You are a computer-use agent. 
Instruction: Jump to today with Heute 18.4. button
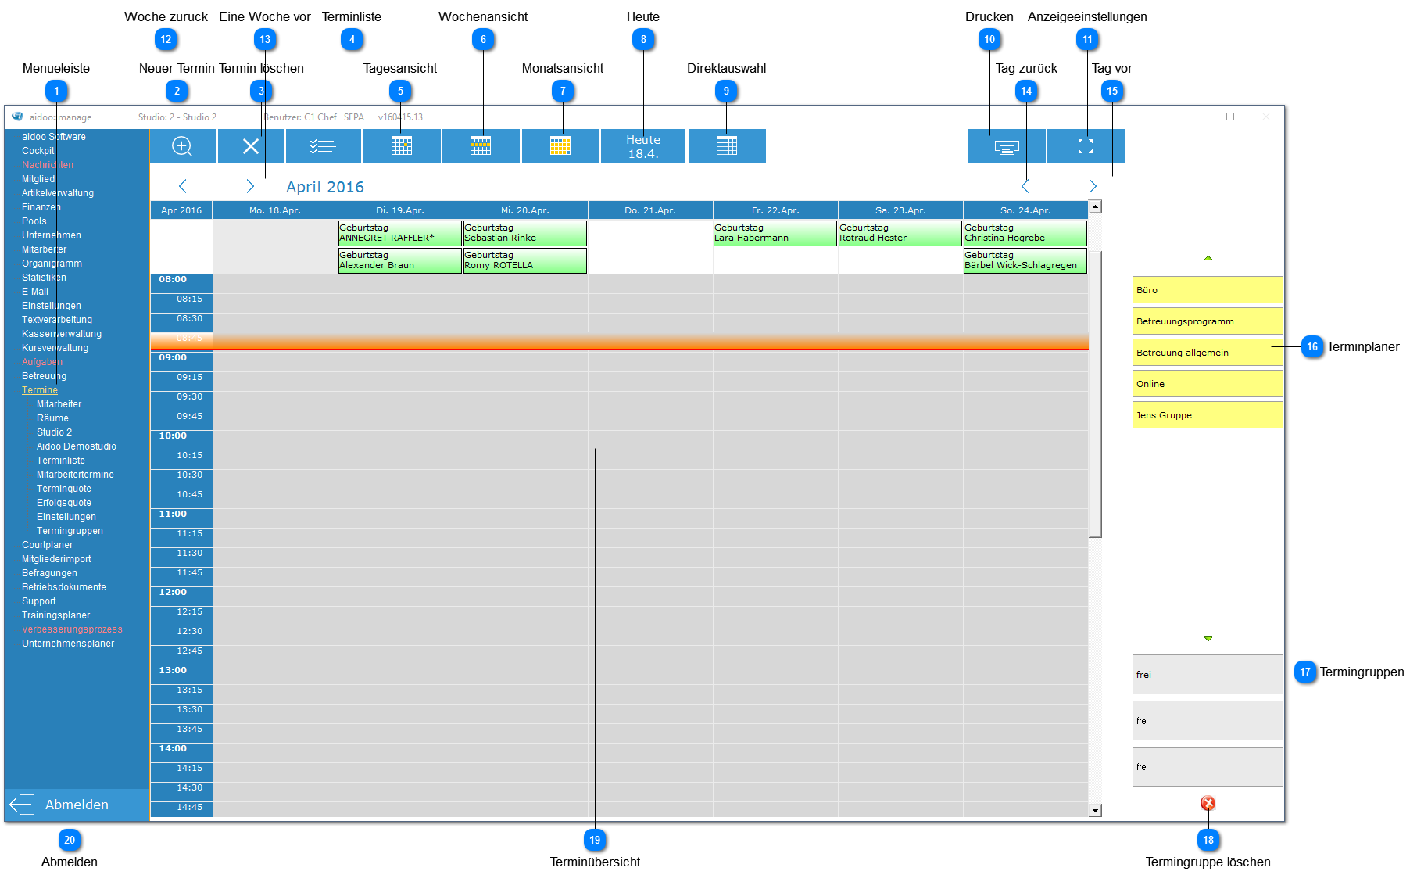click(x=643, y=146)
